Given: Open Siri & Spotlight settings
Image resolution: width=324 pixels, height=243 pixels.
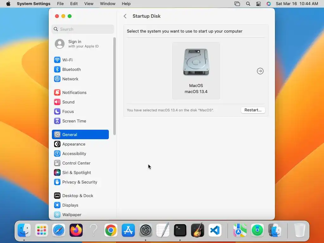Looking at the screenshot, I should point(80,173).
